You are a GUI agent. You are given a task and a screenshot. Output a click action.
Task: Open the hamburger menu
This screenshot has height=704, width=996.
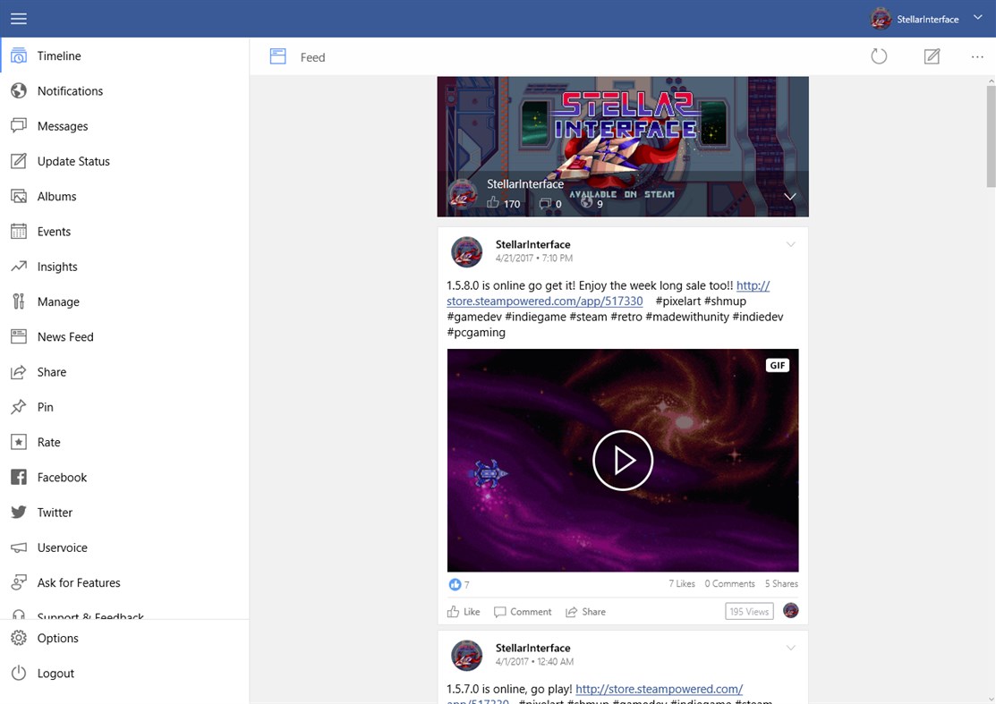pos(18,18)
